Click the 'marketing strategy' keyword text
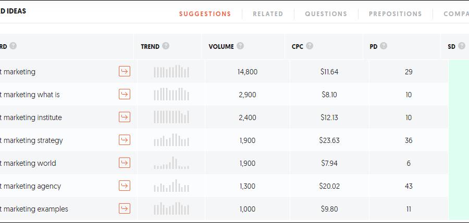 point(32,140)
